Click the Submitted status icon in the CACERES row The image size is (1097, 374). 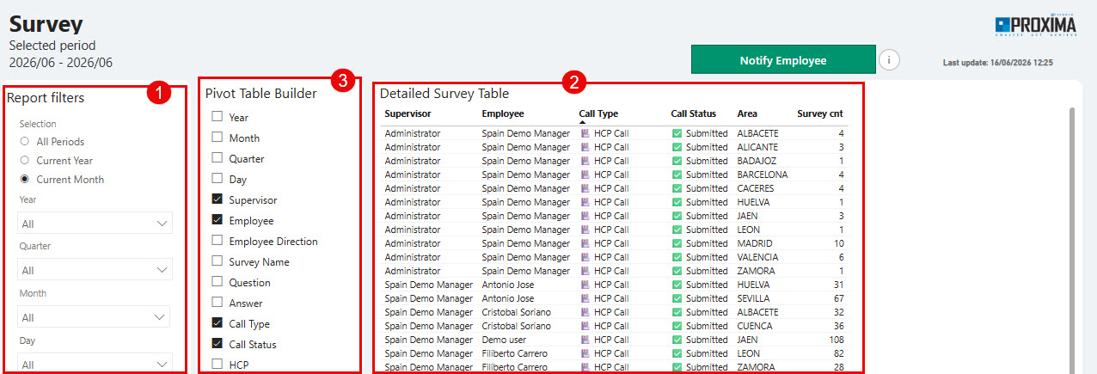[x=677, y=188]
